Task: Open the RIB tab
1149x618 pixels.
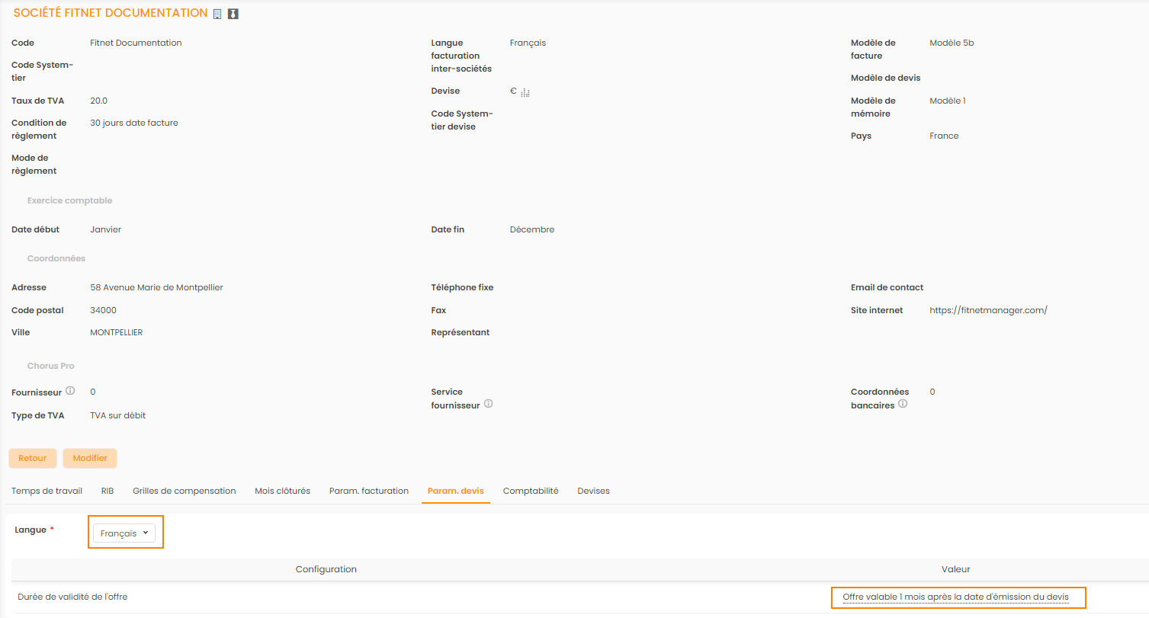Action: (108, 491)
